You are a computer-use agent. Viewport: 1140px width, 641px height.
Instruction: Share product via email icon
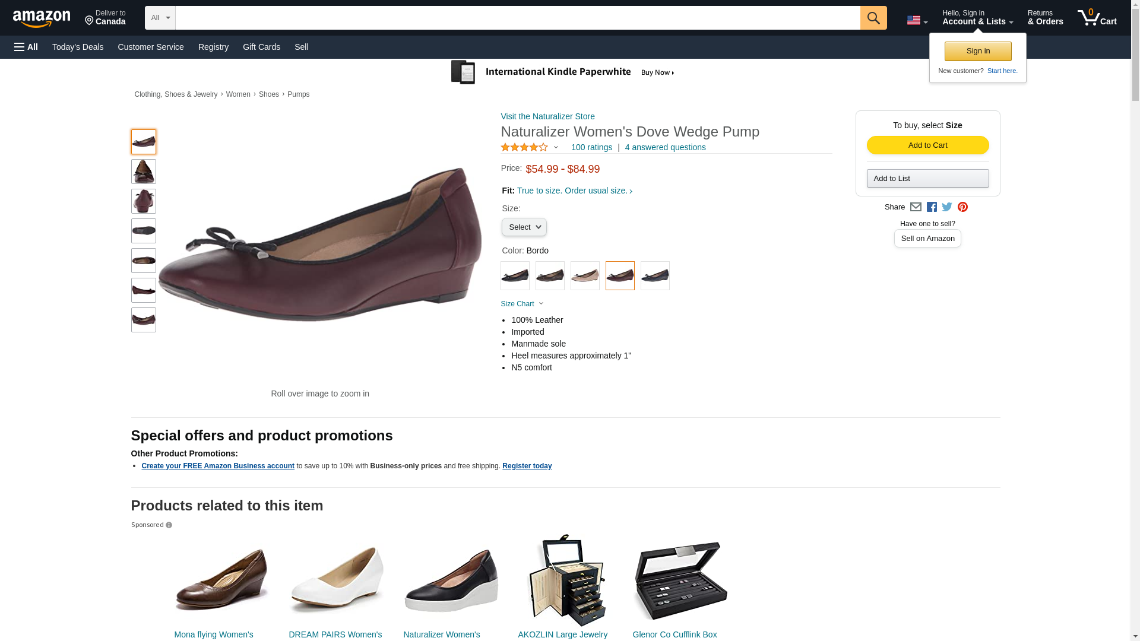[916, 207]
